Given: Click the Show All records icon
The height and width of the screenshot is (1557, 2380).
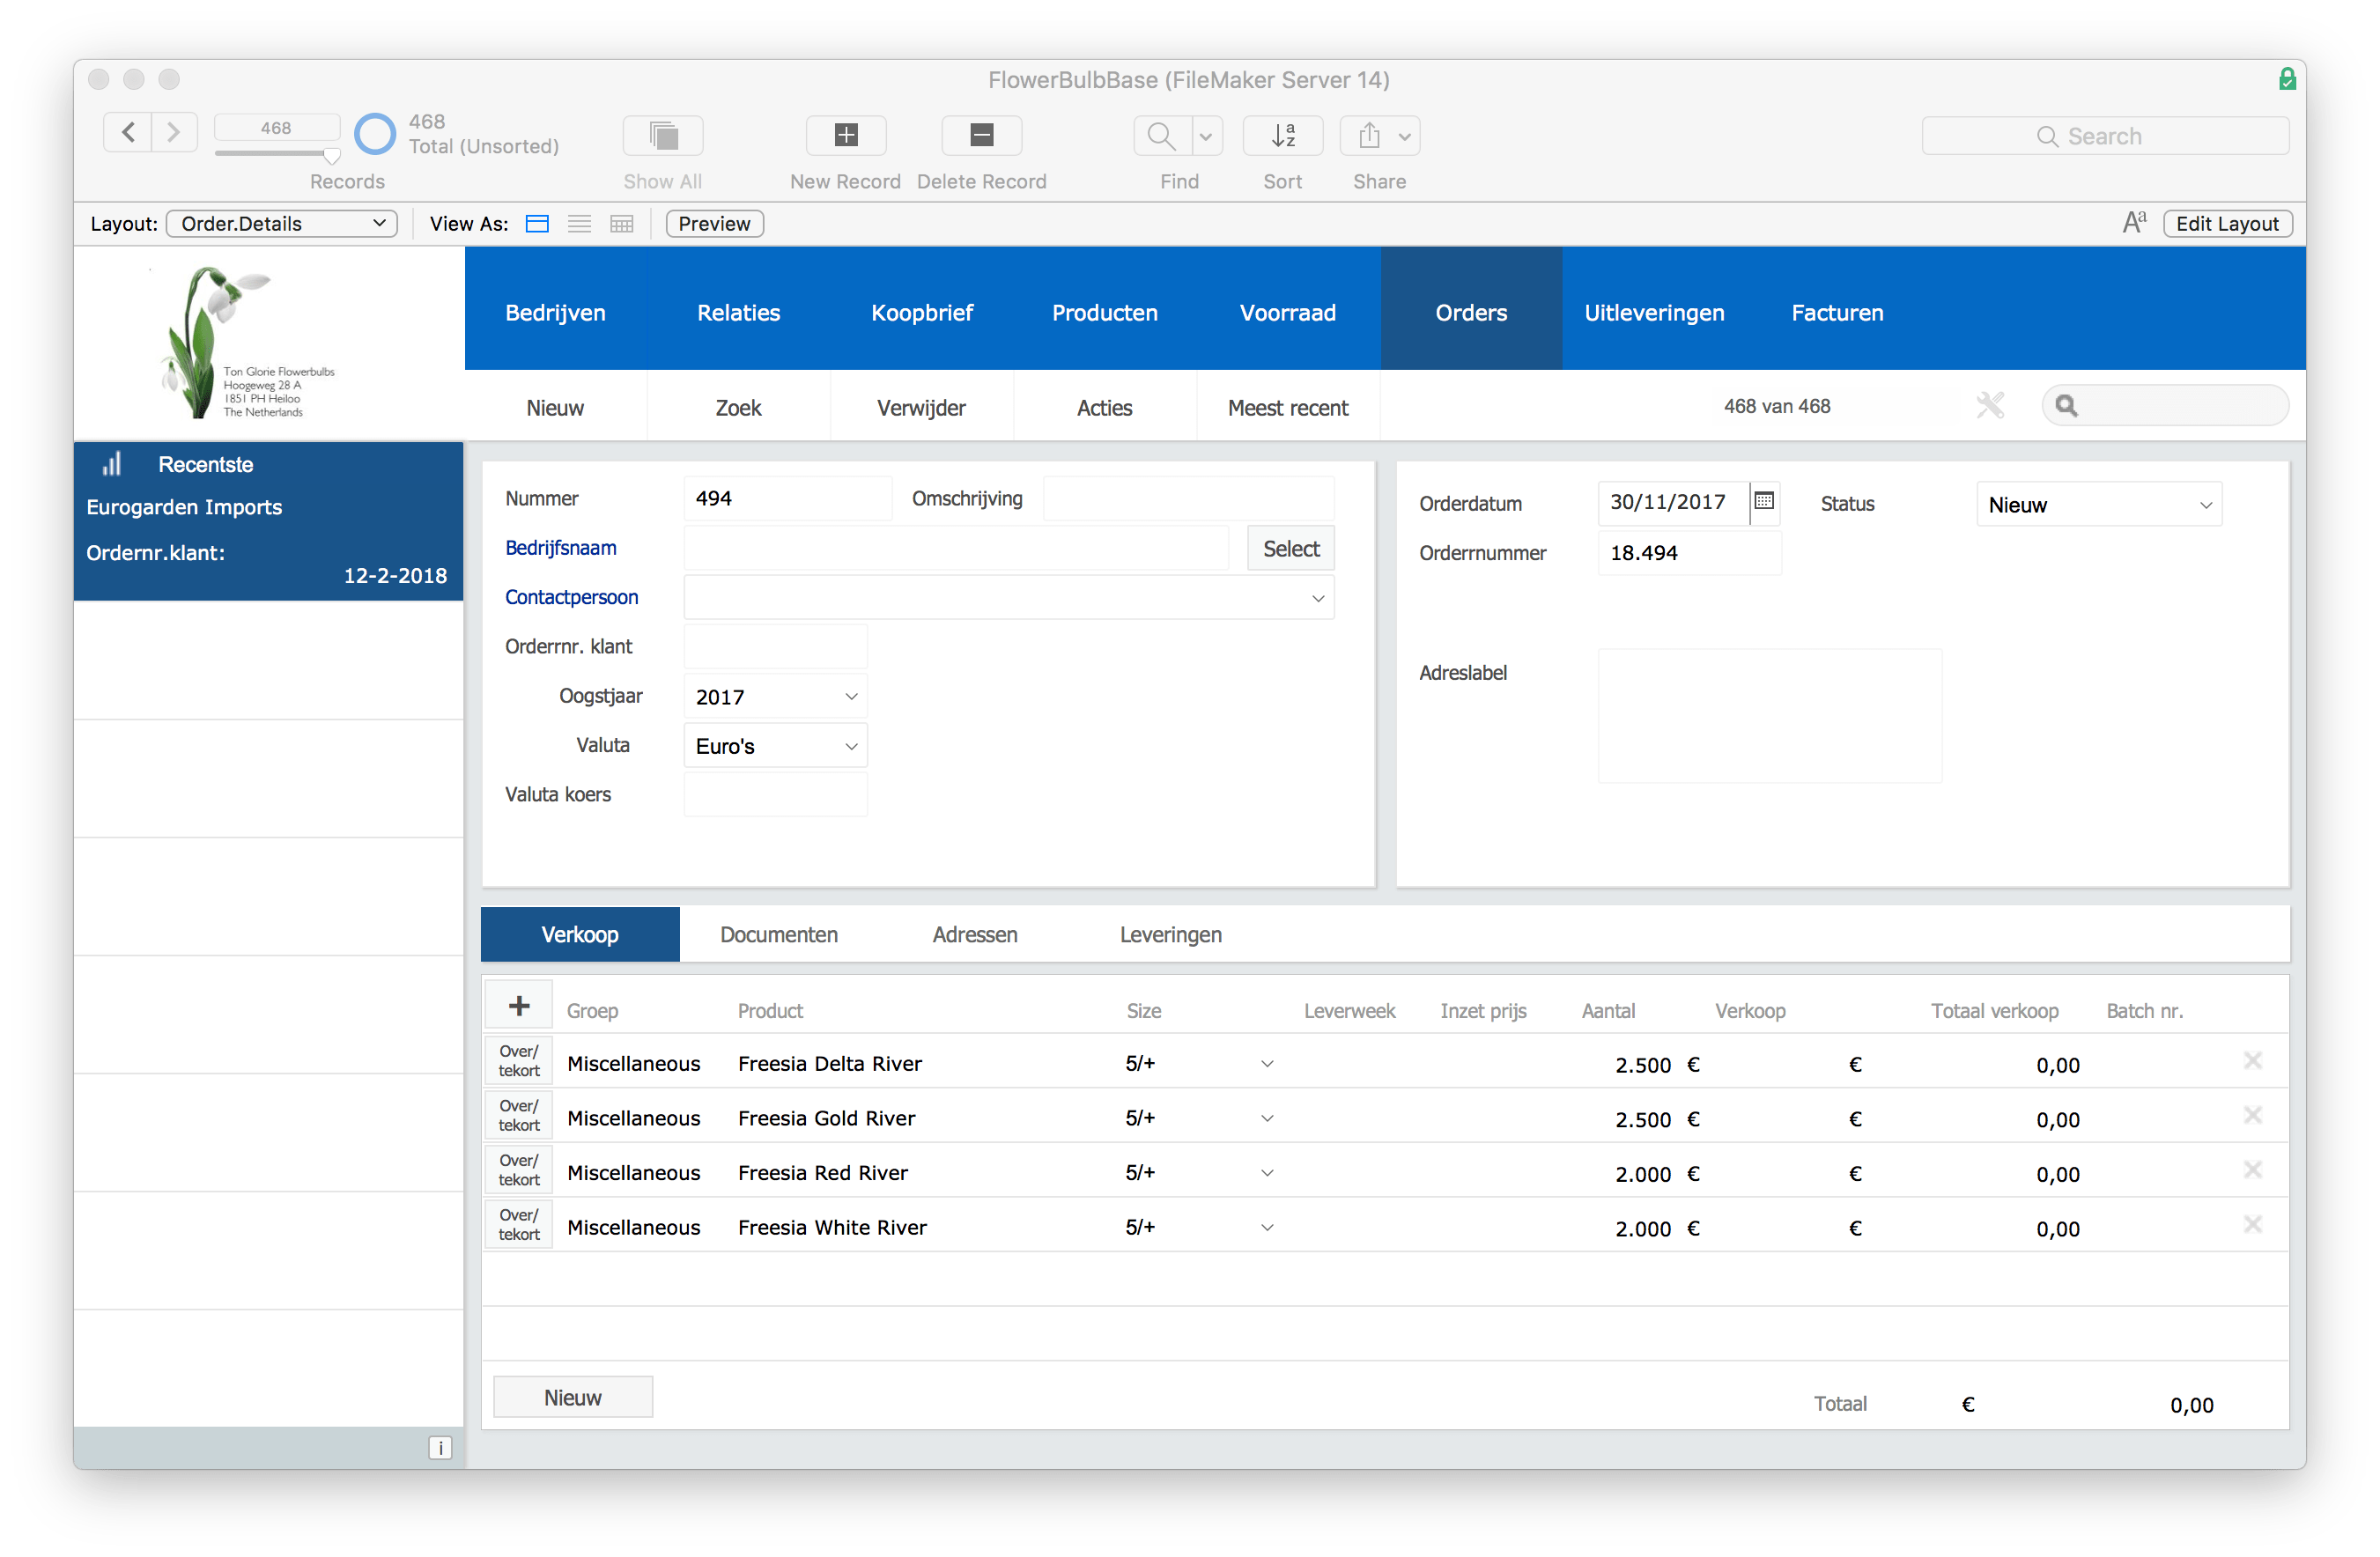Looking at the screenshot, I should [x=662, y=135].
